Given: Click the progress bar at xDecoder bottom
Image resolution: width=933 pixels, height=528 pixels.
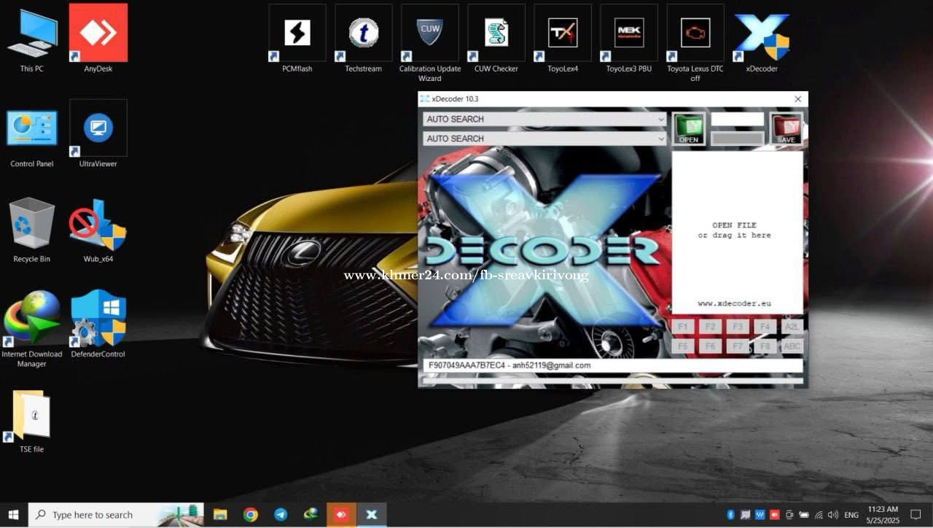Looking at the screenshot, I should [612, 380].
